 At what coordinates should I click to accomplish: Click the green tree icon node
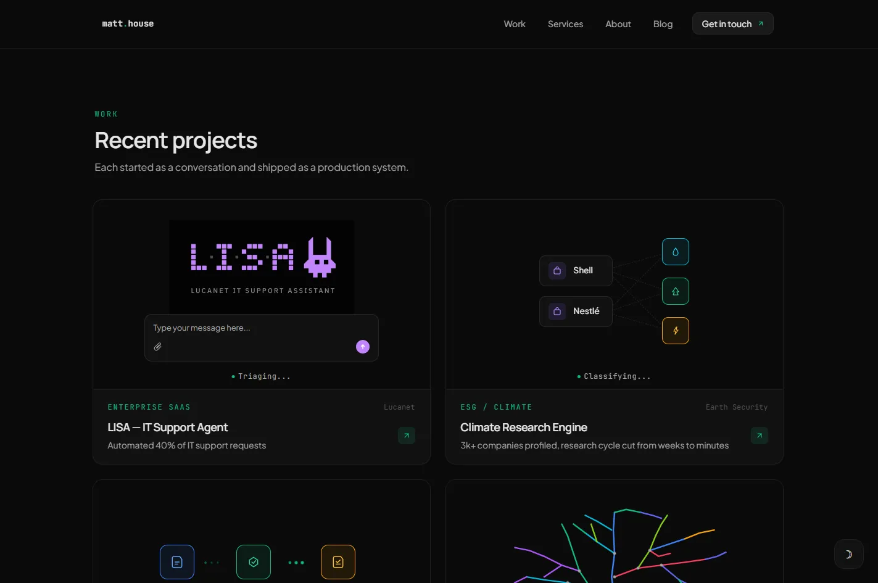coord(676,291)
